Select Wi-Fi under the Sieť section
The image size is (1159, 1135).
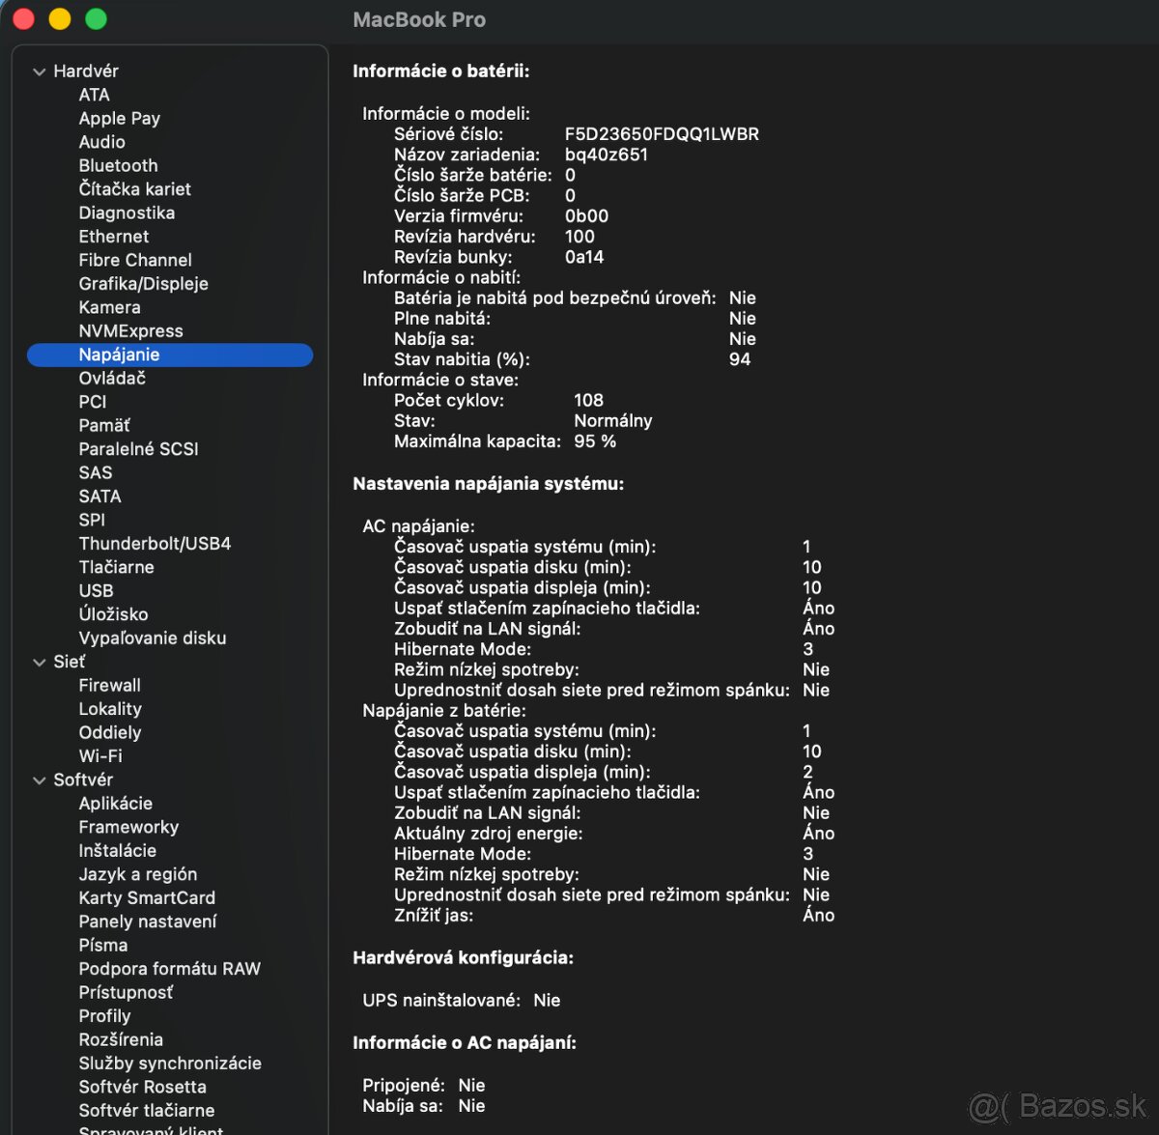click(99, 755)
